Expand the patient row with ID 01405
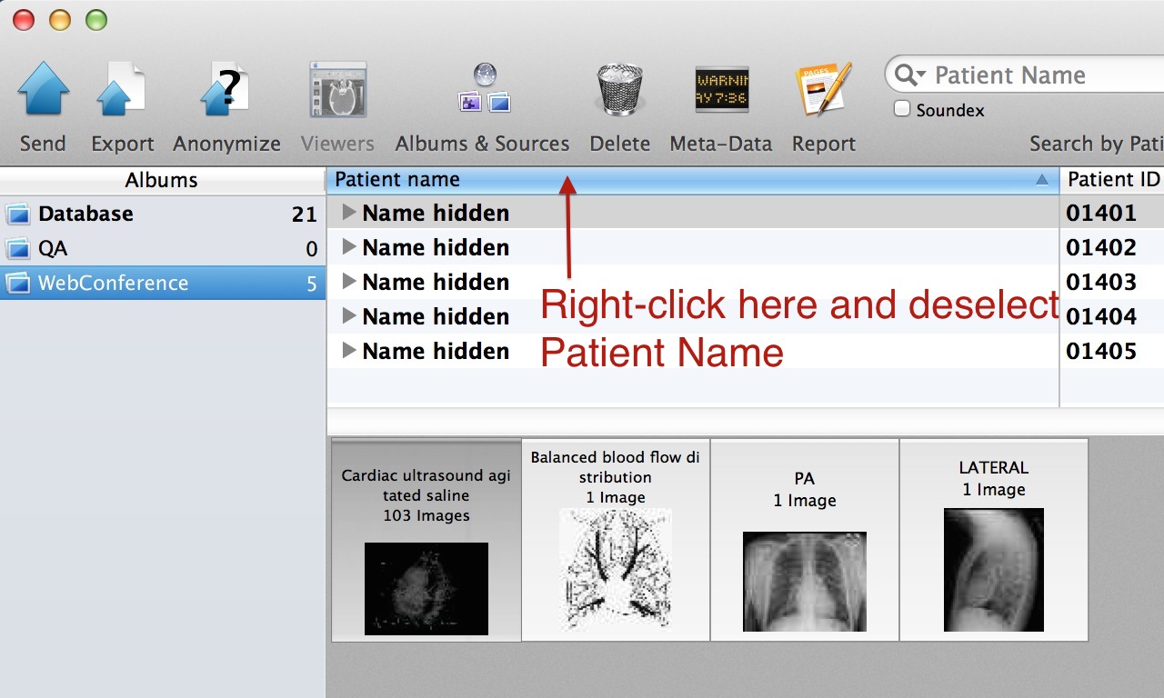Viewport: 1164px width, 698px height. point(349,351)
